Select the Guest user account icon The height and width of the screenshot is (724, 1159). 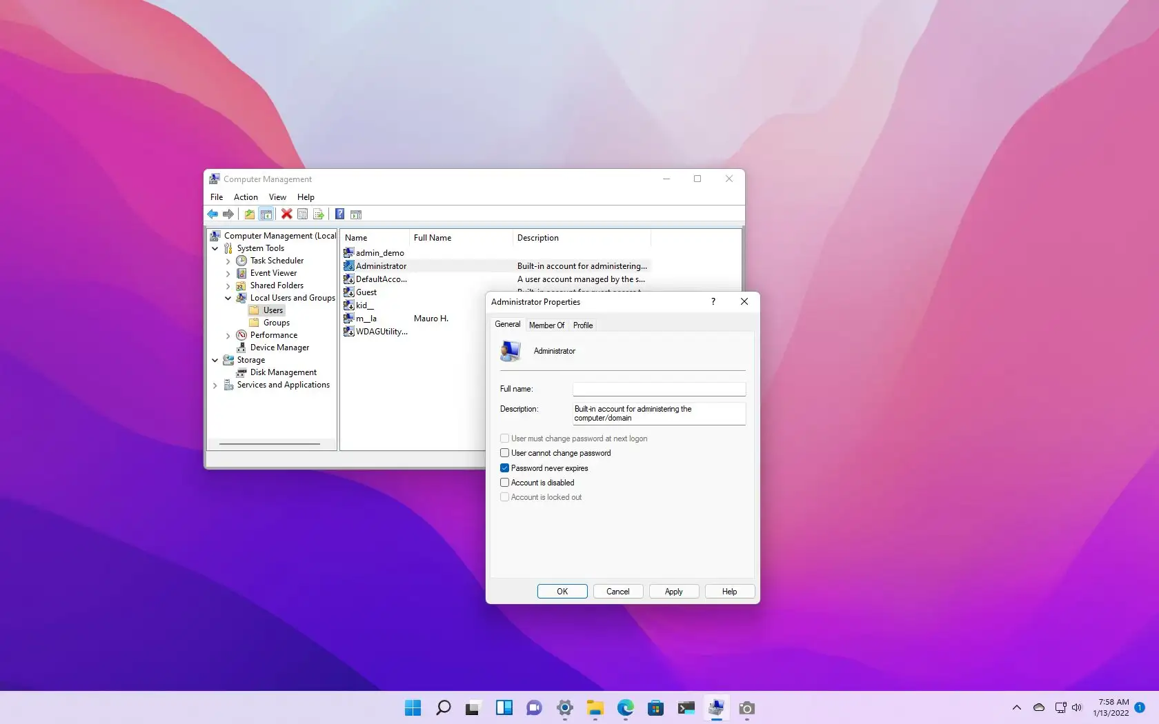point(349,292)
